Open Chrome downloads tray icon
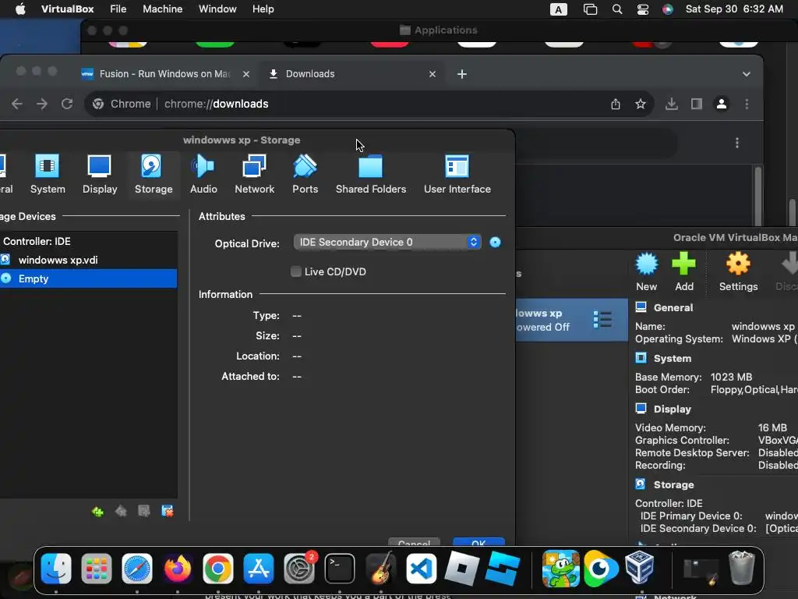Viewport: 798px width, 599px height. pyautogui.click(x=671, y=104)
